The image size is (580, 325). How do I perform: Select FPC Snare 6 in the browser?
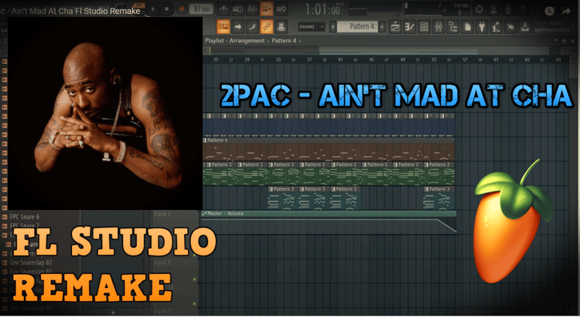click(x=25, y=217)
